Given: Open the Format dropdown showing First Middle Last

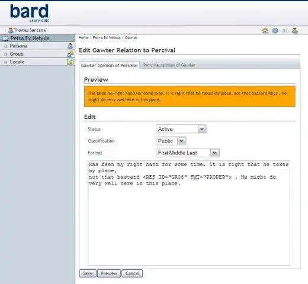Looking at the screenshot, I should coord(188,153).
